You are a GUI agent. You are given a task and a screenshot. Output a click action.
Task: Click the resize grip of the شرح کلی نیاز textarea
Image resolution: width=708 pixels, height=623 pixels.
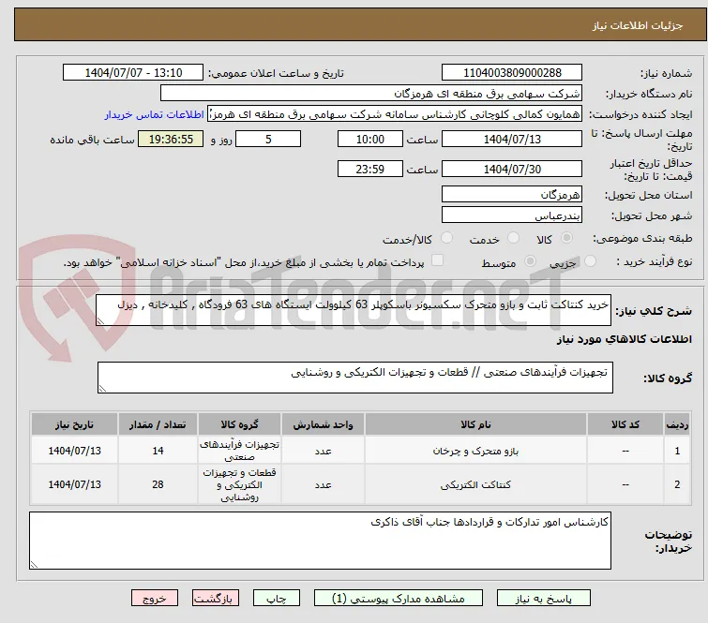pyautogui.click(x=100, y=320)
